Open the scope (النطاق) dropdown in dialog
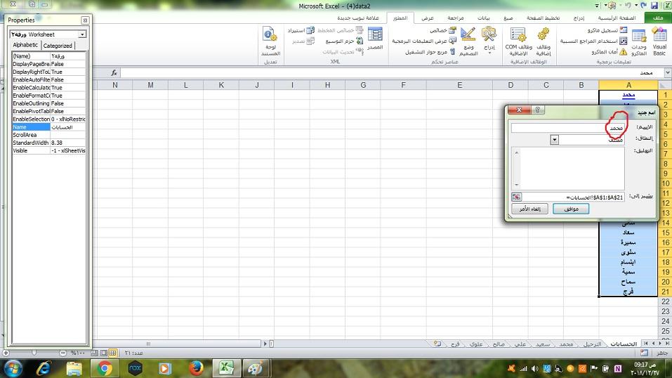672x378 pixels. pos(554,140)
